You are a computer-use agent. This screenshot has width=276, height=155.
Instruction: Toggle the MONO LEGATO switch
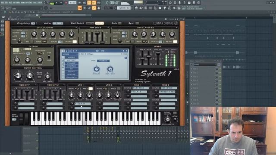click(175, 113)
